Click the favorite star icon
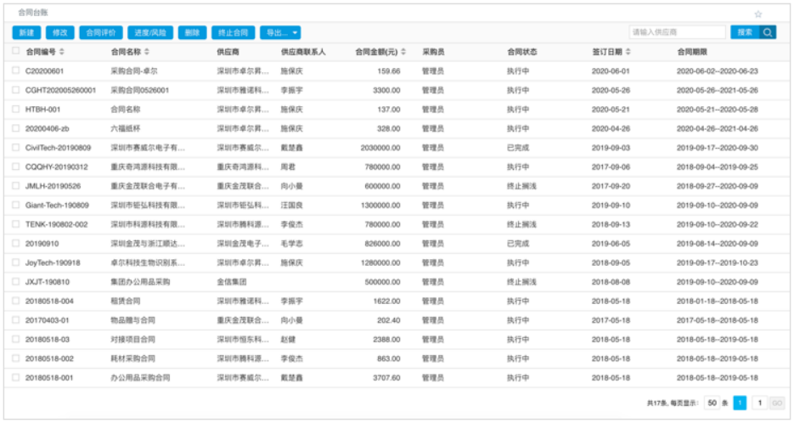The height and width of the screenshot is (423, 794). click(758, 14)
